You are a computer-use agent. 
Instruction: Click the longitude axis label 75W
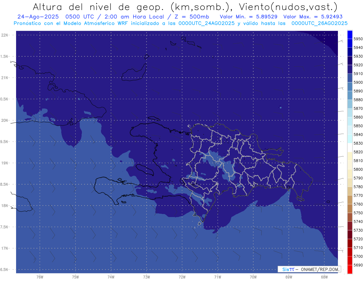(x=76, y=277)
